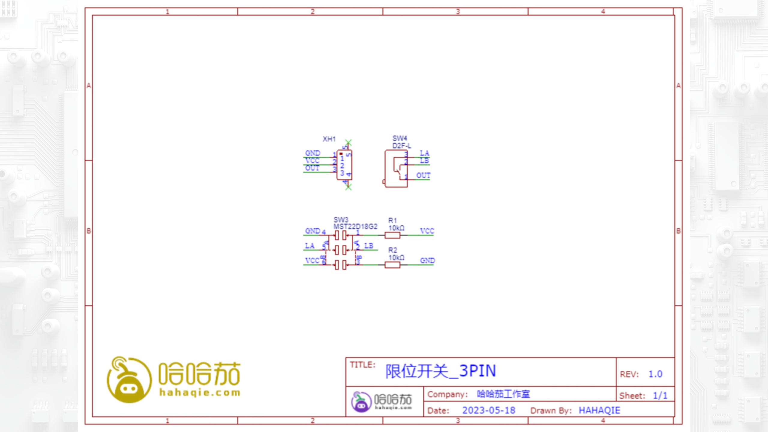The image size is (768, 432).
Task: Select the XH1 connector symbol body
Action: [x=344, y=165]
